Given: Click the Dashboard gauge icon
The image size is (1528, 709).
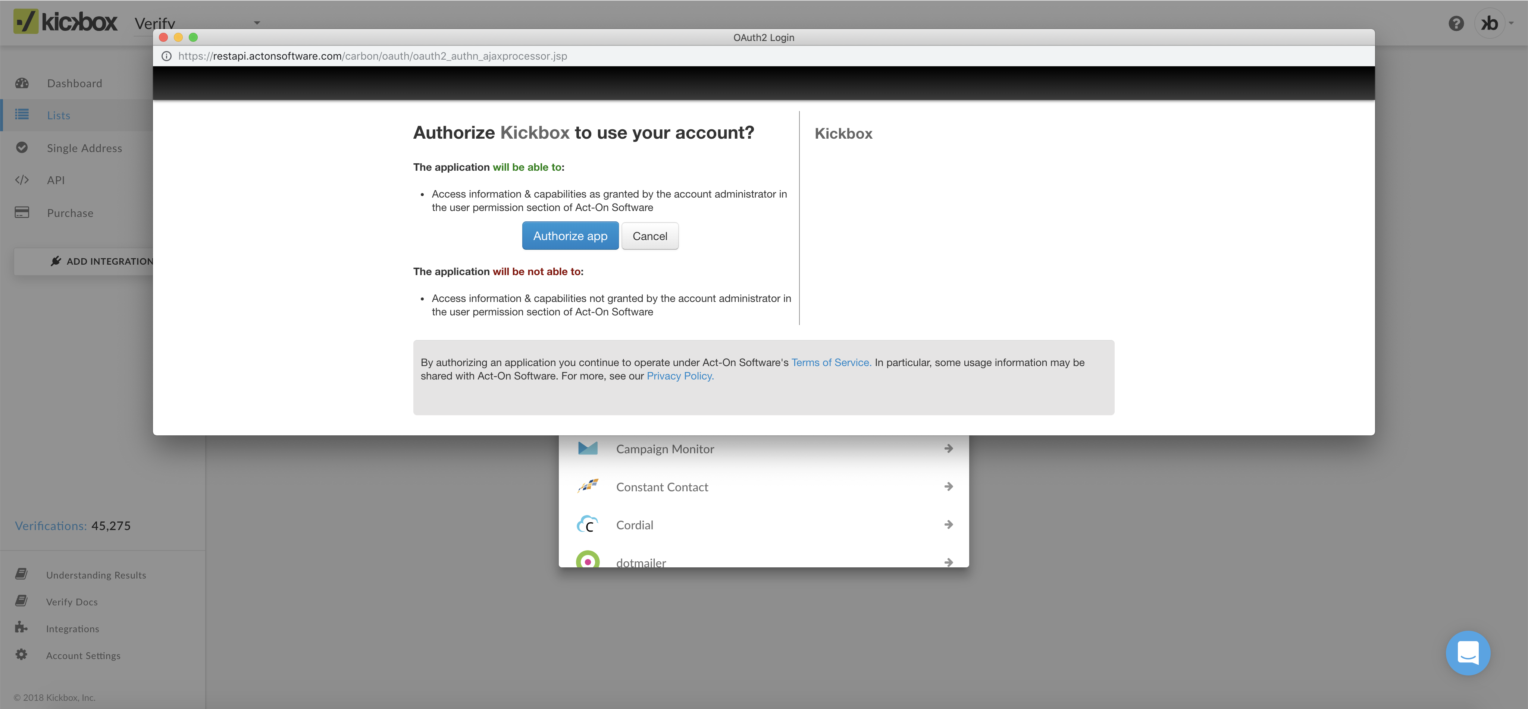Looking at the screenshot, I should click(22, 83).
